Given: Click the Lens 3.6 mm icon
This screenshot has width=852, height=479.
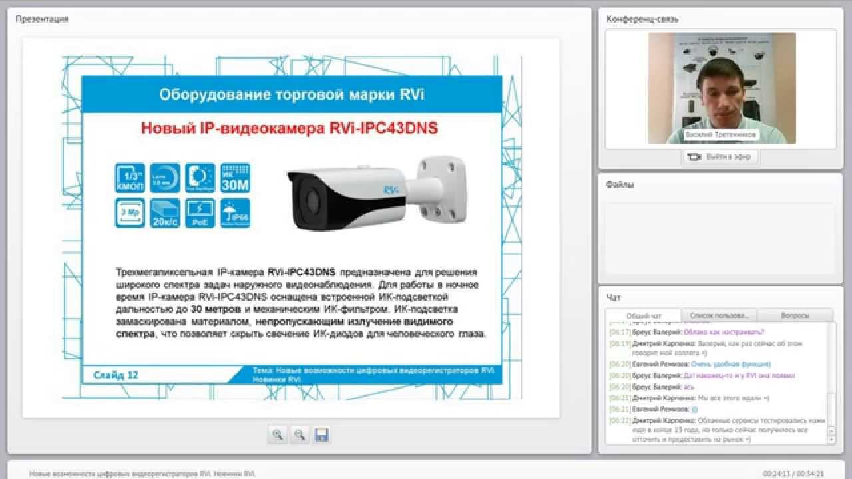Looking at the screenshot, I should [165, 178].
